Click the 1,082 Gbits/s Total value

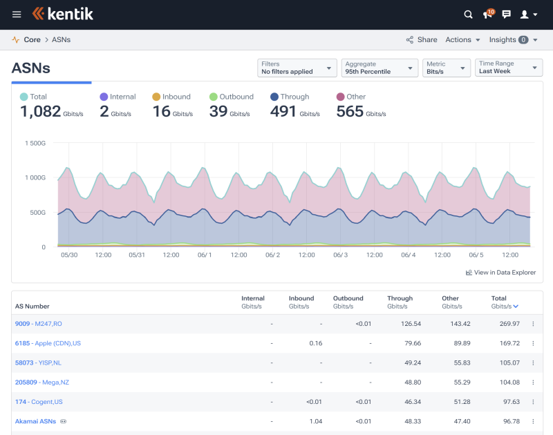coord(51,112)
